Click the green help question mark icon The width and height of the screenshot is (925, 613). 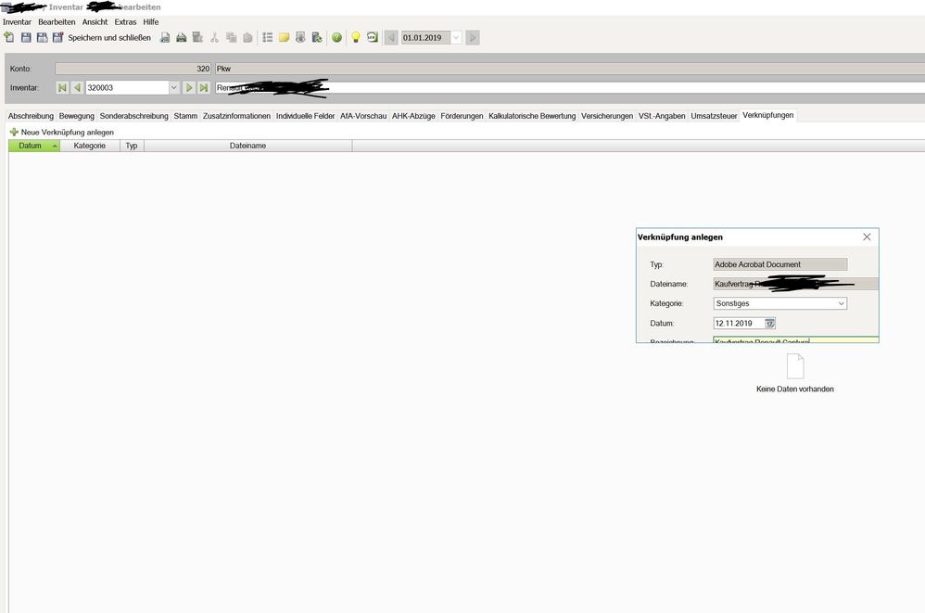pos(336,38)
